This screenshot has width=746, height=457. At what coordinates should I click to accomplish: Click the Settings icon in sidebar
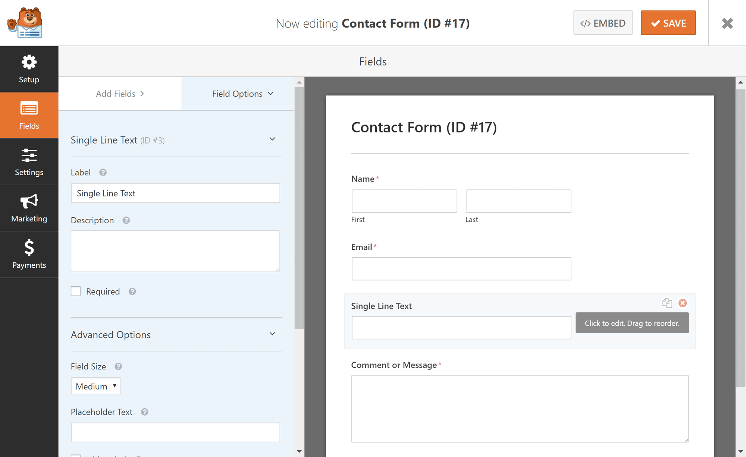28,163
